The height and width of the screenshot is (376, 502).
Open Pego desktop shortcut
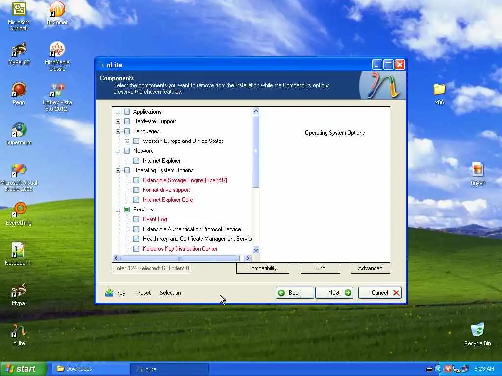pos(19,94)
